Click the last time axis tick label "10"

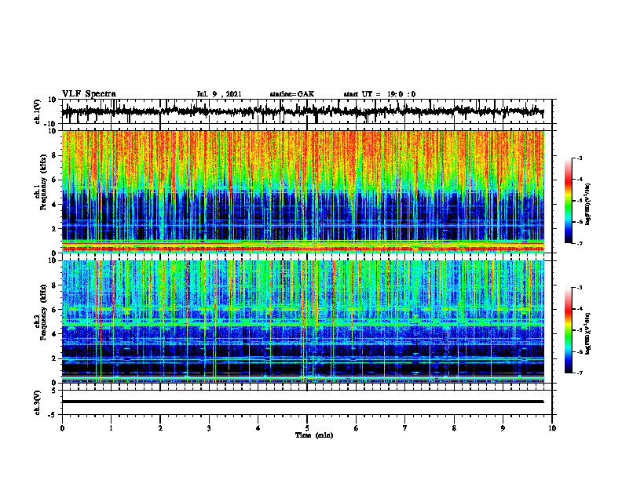(x=552, y=428)
